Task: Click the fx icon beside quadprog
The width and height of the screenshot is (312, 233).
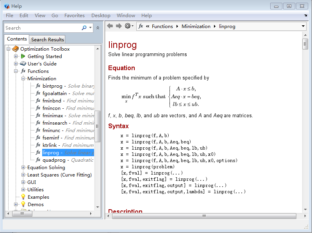Action: 38,160
